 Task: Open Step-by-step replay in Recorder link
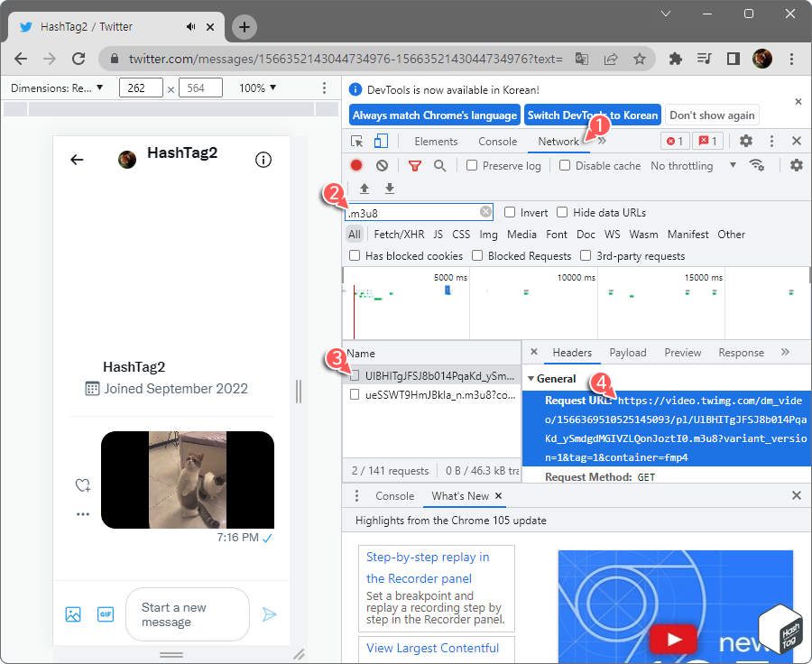pos(428,567)
